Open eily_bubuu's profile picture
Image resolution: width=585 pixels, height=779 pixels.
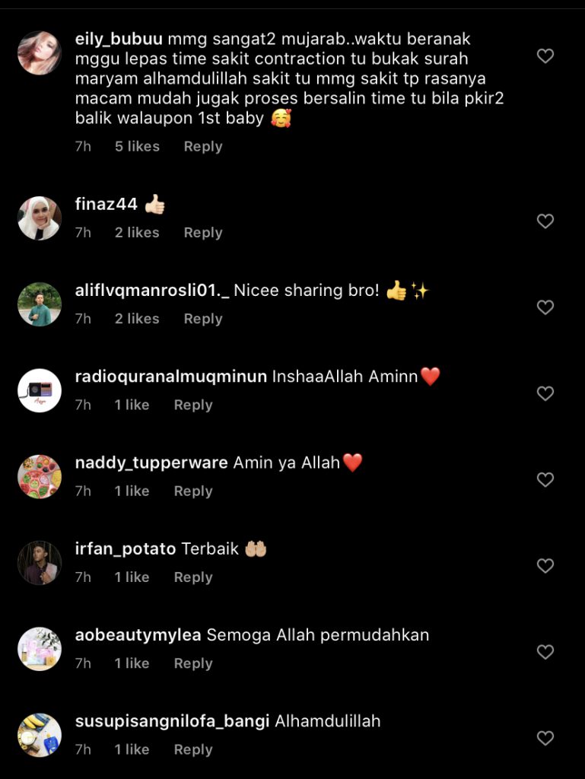(x=40, y=53)
